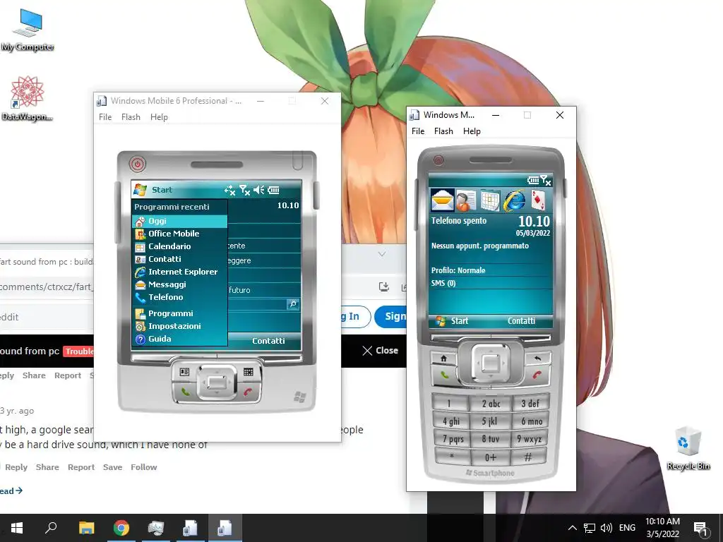Click the Save link under the Reddit comment

click(x=112, y=467)
